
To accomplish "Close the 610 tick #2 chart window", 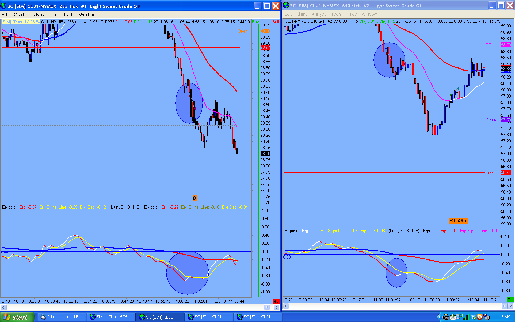I will coord(510,6).
